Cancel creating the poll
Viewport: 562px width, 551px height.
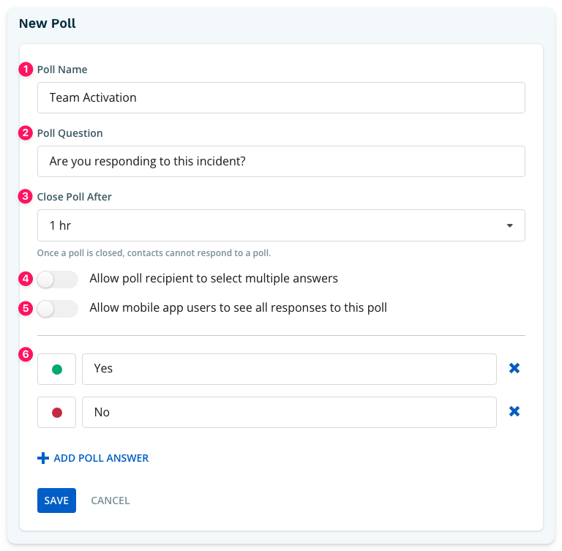coord(110,501)
